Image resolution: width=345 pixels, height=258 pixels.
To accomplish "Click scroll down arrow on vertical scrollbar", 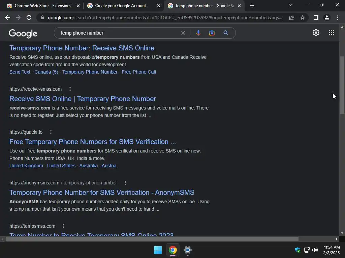I will pyautogui.click(x=342, y=233).
